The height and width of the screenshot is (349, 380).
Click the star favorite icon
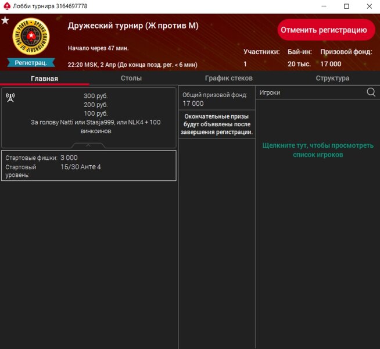pyautogui.click(x=5, y=20)
